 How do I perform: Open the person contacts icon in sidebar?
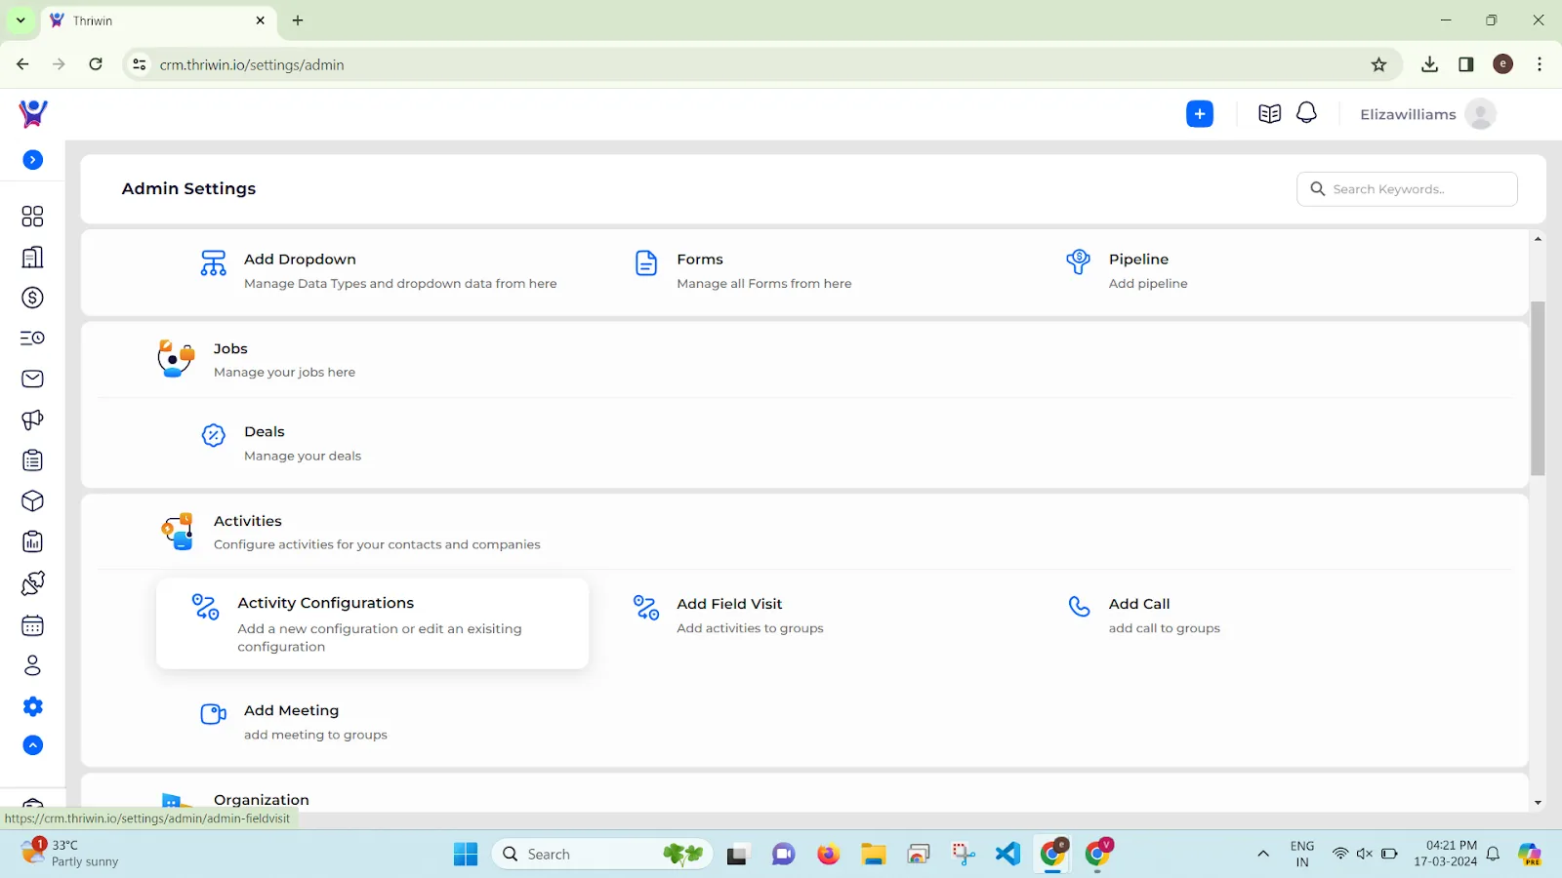[32, 665]
